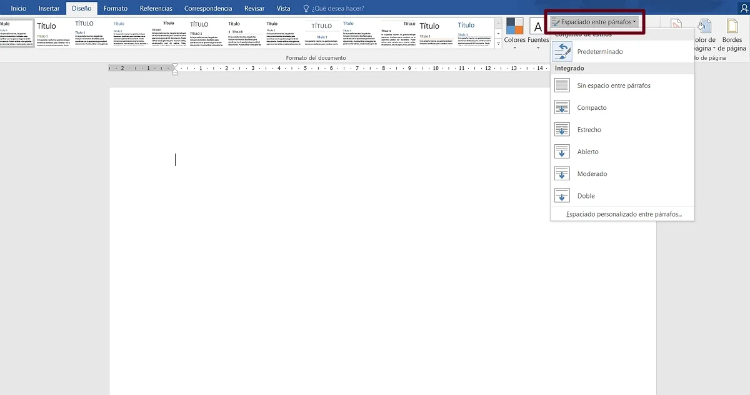Click the first-line indent marker on ruler

click(175, 65)
